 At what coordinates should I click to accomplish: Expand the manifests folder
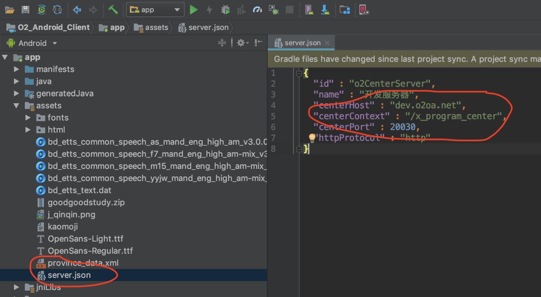tap(16, 69)
